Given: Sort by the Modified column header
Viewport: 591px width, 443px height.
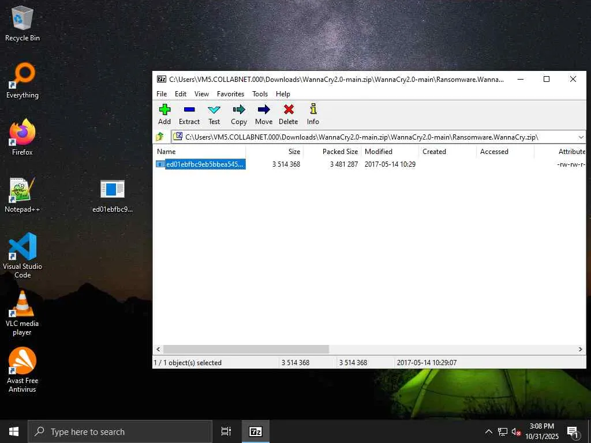Looking at the screenshot, I should (x=390, y=152).
